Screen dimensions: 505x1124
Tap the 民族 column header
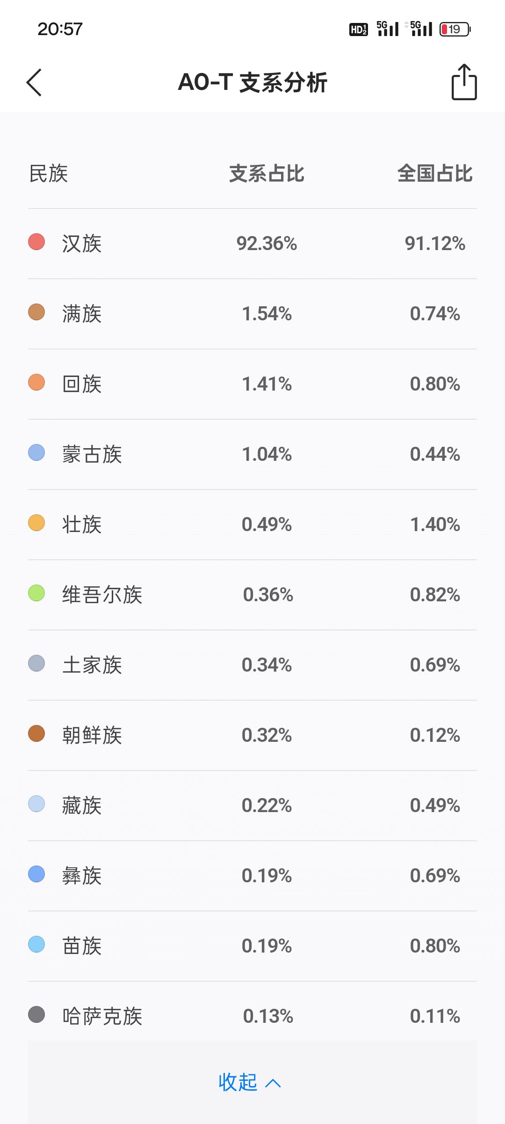tap(49, 174)
